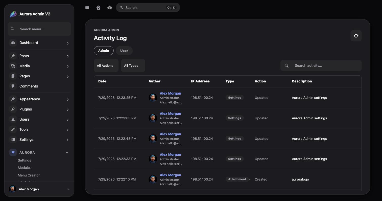Click the Type column header

[230, 81]
